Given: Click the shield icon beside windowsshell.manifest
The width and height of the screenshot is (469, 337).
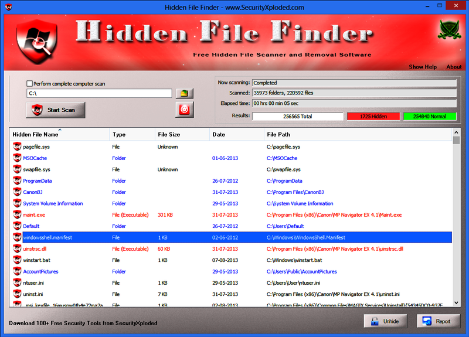Looking at the screenshot, I should tap(17, 237).
